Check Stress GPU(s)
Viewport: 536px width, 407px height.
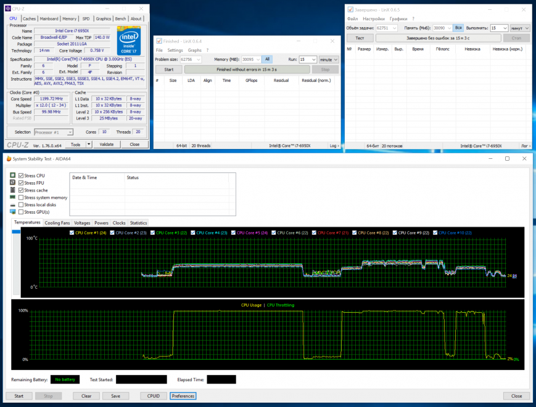[x=21, y=212]
